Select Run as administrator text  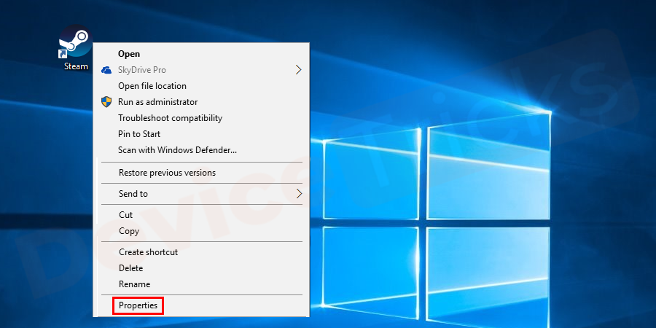(x=157, y=102)
